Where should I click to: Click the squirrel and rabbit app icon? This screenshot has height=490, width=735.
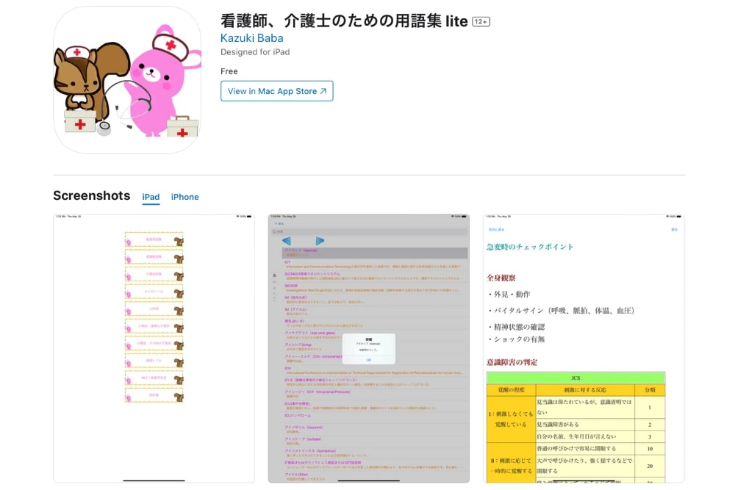(x=127, y=80)
